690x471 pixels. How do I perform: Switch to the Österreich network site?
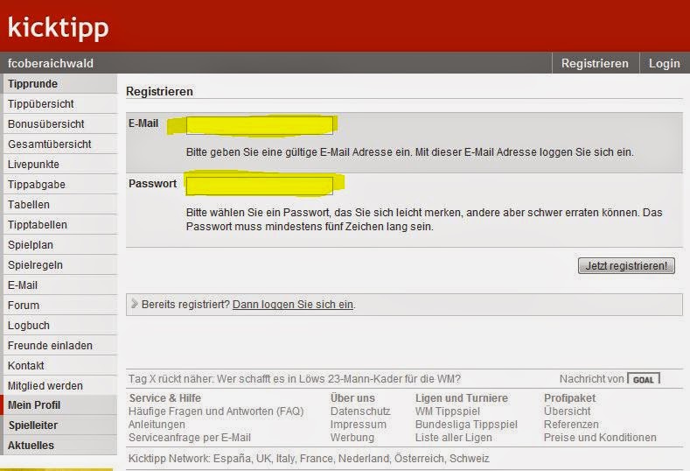tap(419, 459)
